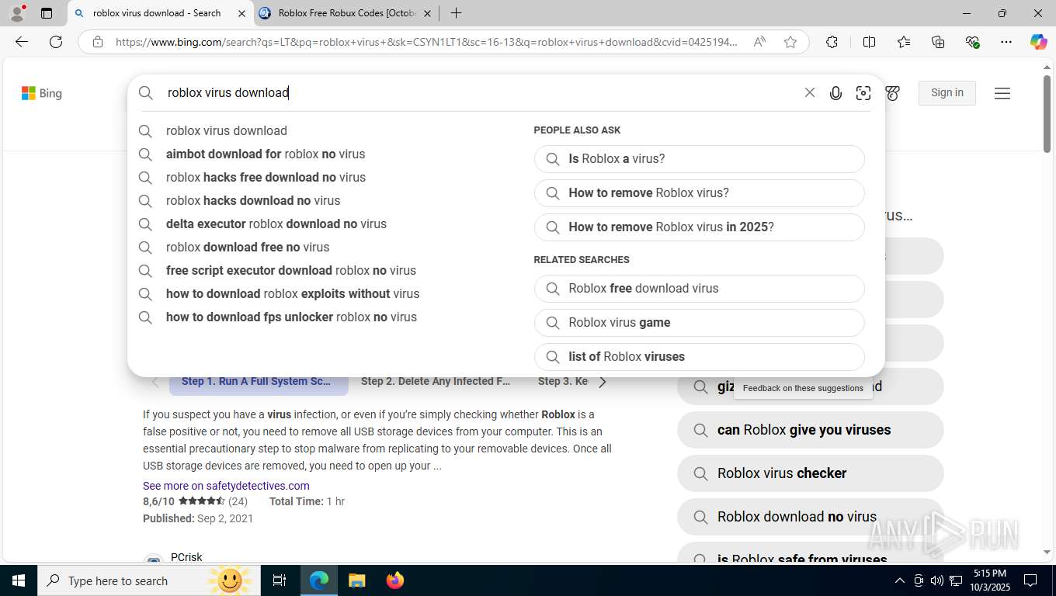This screenshot has width=1056, height=596.
Task: Select Step 1 Run A Full System Scan tab
Action: point(258,381)
